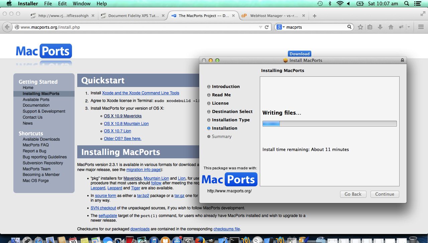
Task: Open Spotlight search in the menu bar
Action: click(407, 4)
